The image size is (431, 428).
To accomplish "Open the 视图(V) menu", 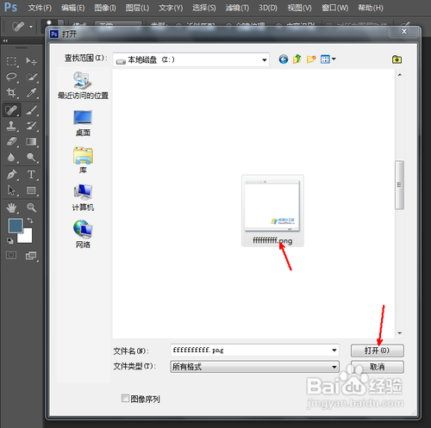I will pyautogui.click(x=299, y=8).
